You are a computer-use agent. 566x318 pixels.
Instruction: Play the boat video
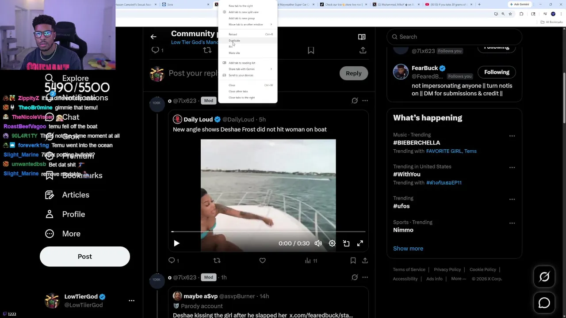click(176, 243)
